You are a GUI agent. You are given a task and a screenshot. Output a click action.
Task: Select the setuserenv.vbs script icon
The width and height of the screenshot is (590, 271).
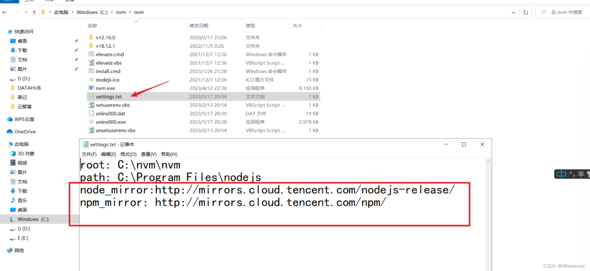[x=91, y=105]
